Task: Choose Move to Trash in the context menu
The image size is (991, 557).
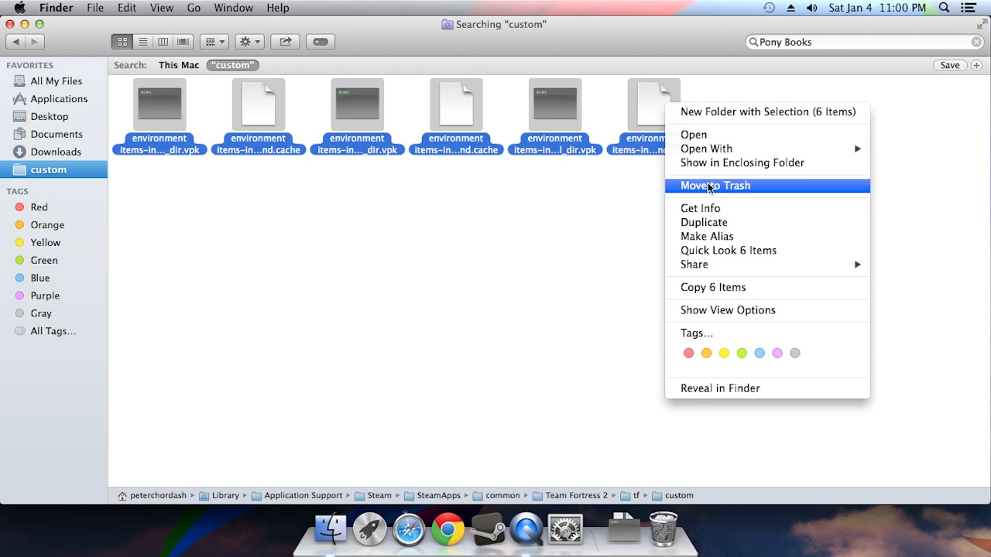Action: click(x=767, y=186)
